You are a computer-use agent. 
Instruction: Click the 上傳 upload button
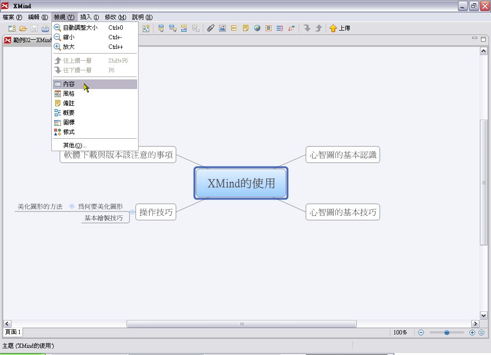pos(340,28)
